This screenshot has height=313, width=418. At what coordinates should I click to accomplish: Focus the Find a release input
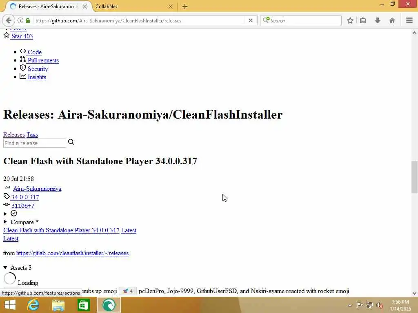coord(35,143)
